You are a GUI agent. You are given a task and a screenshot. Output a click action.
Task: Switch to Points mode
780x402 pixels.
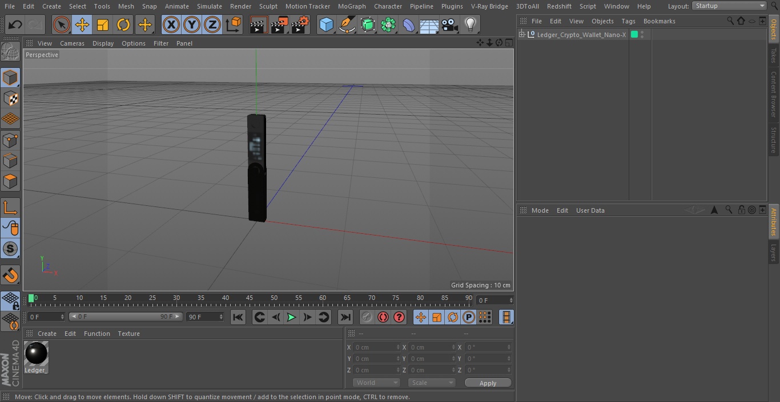(x=10, y=140)
